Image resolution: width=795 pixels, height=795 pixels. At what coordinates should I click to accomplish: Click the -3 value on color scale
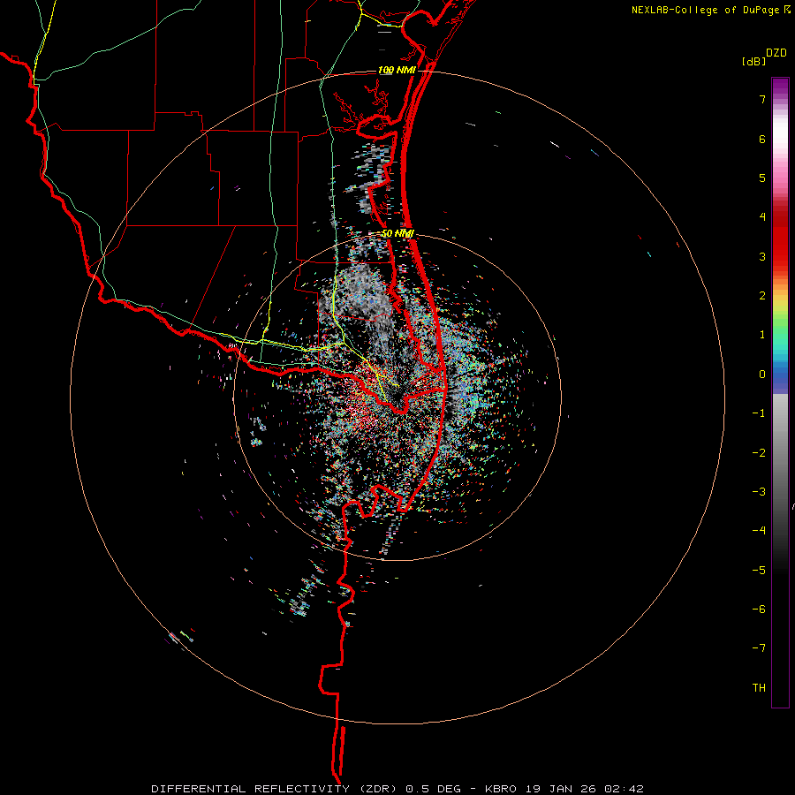coord(759,491)
